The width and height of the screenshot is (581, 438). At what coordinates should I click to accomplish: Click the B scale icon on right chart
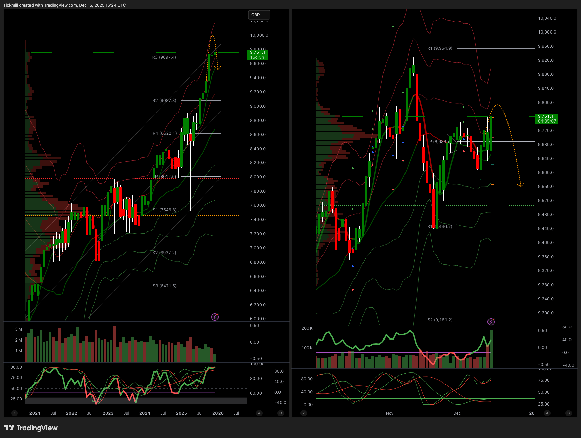tap(568, 413)
